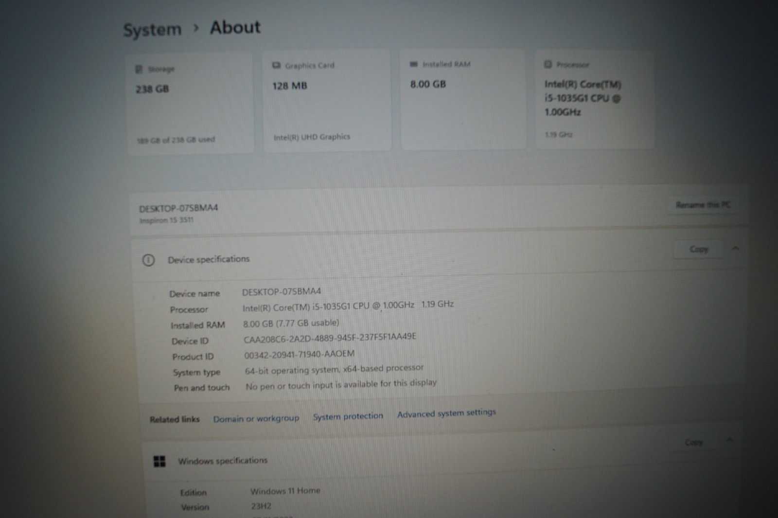Open Domain or workgroup link

[x=256, y=418]
